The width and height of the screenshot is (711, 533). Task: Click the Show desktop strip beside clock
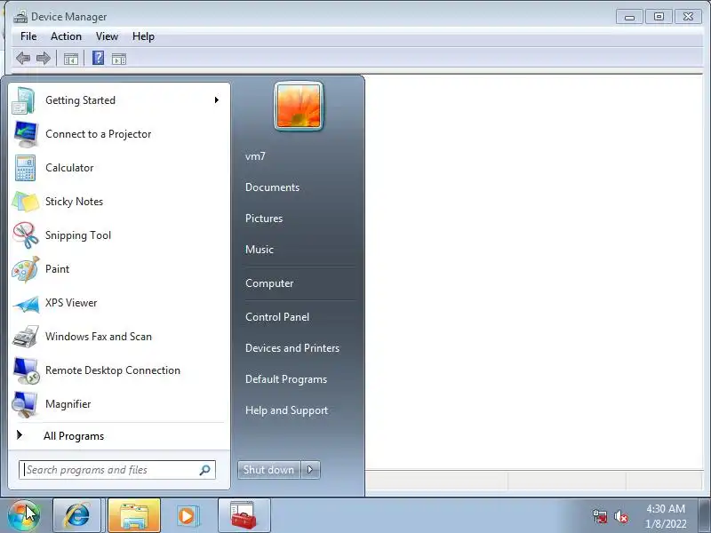(705, 515)
